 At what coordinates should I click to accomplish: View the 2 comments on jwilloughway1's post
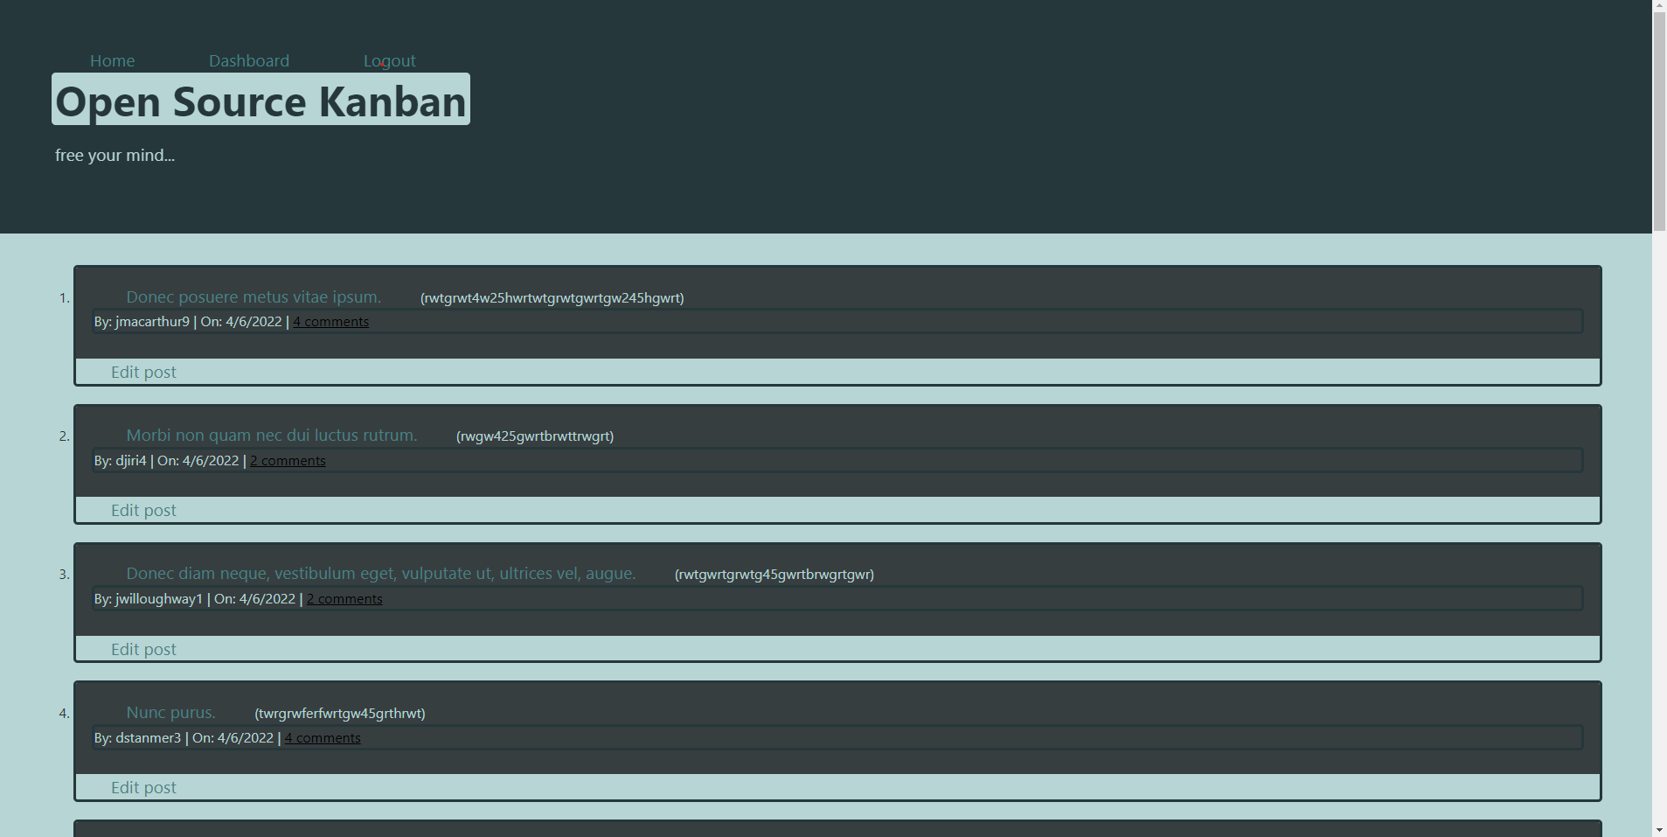coord(344,598)
